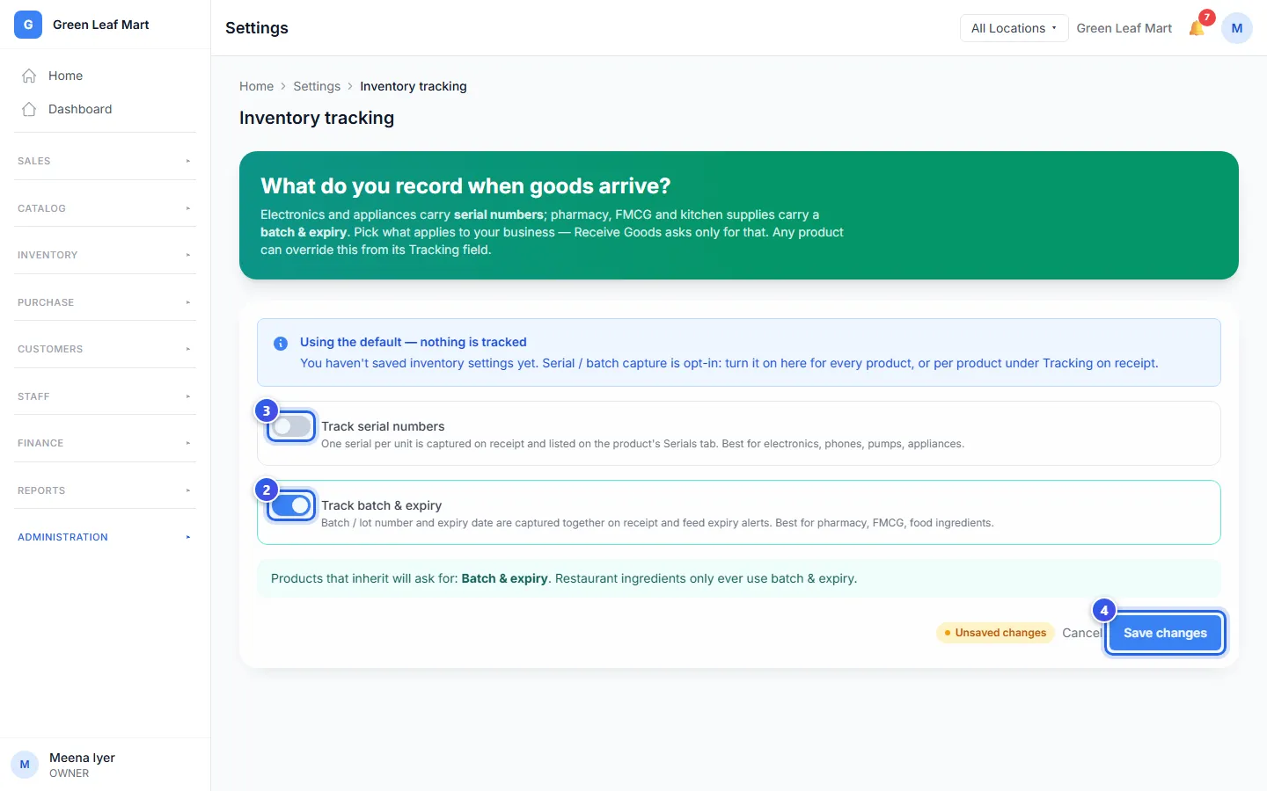Expand the Finance section
The height and width of the screenshot is (791, 1267).
[x=106, y=443]
